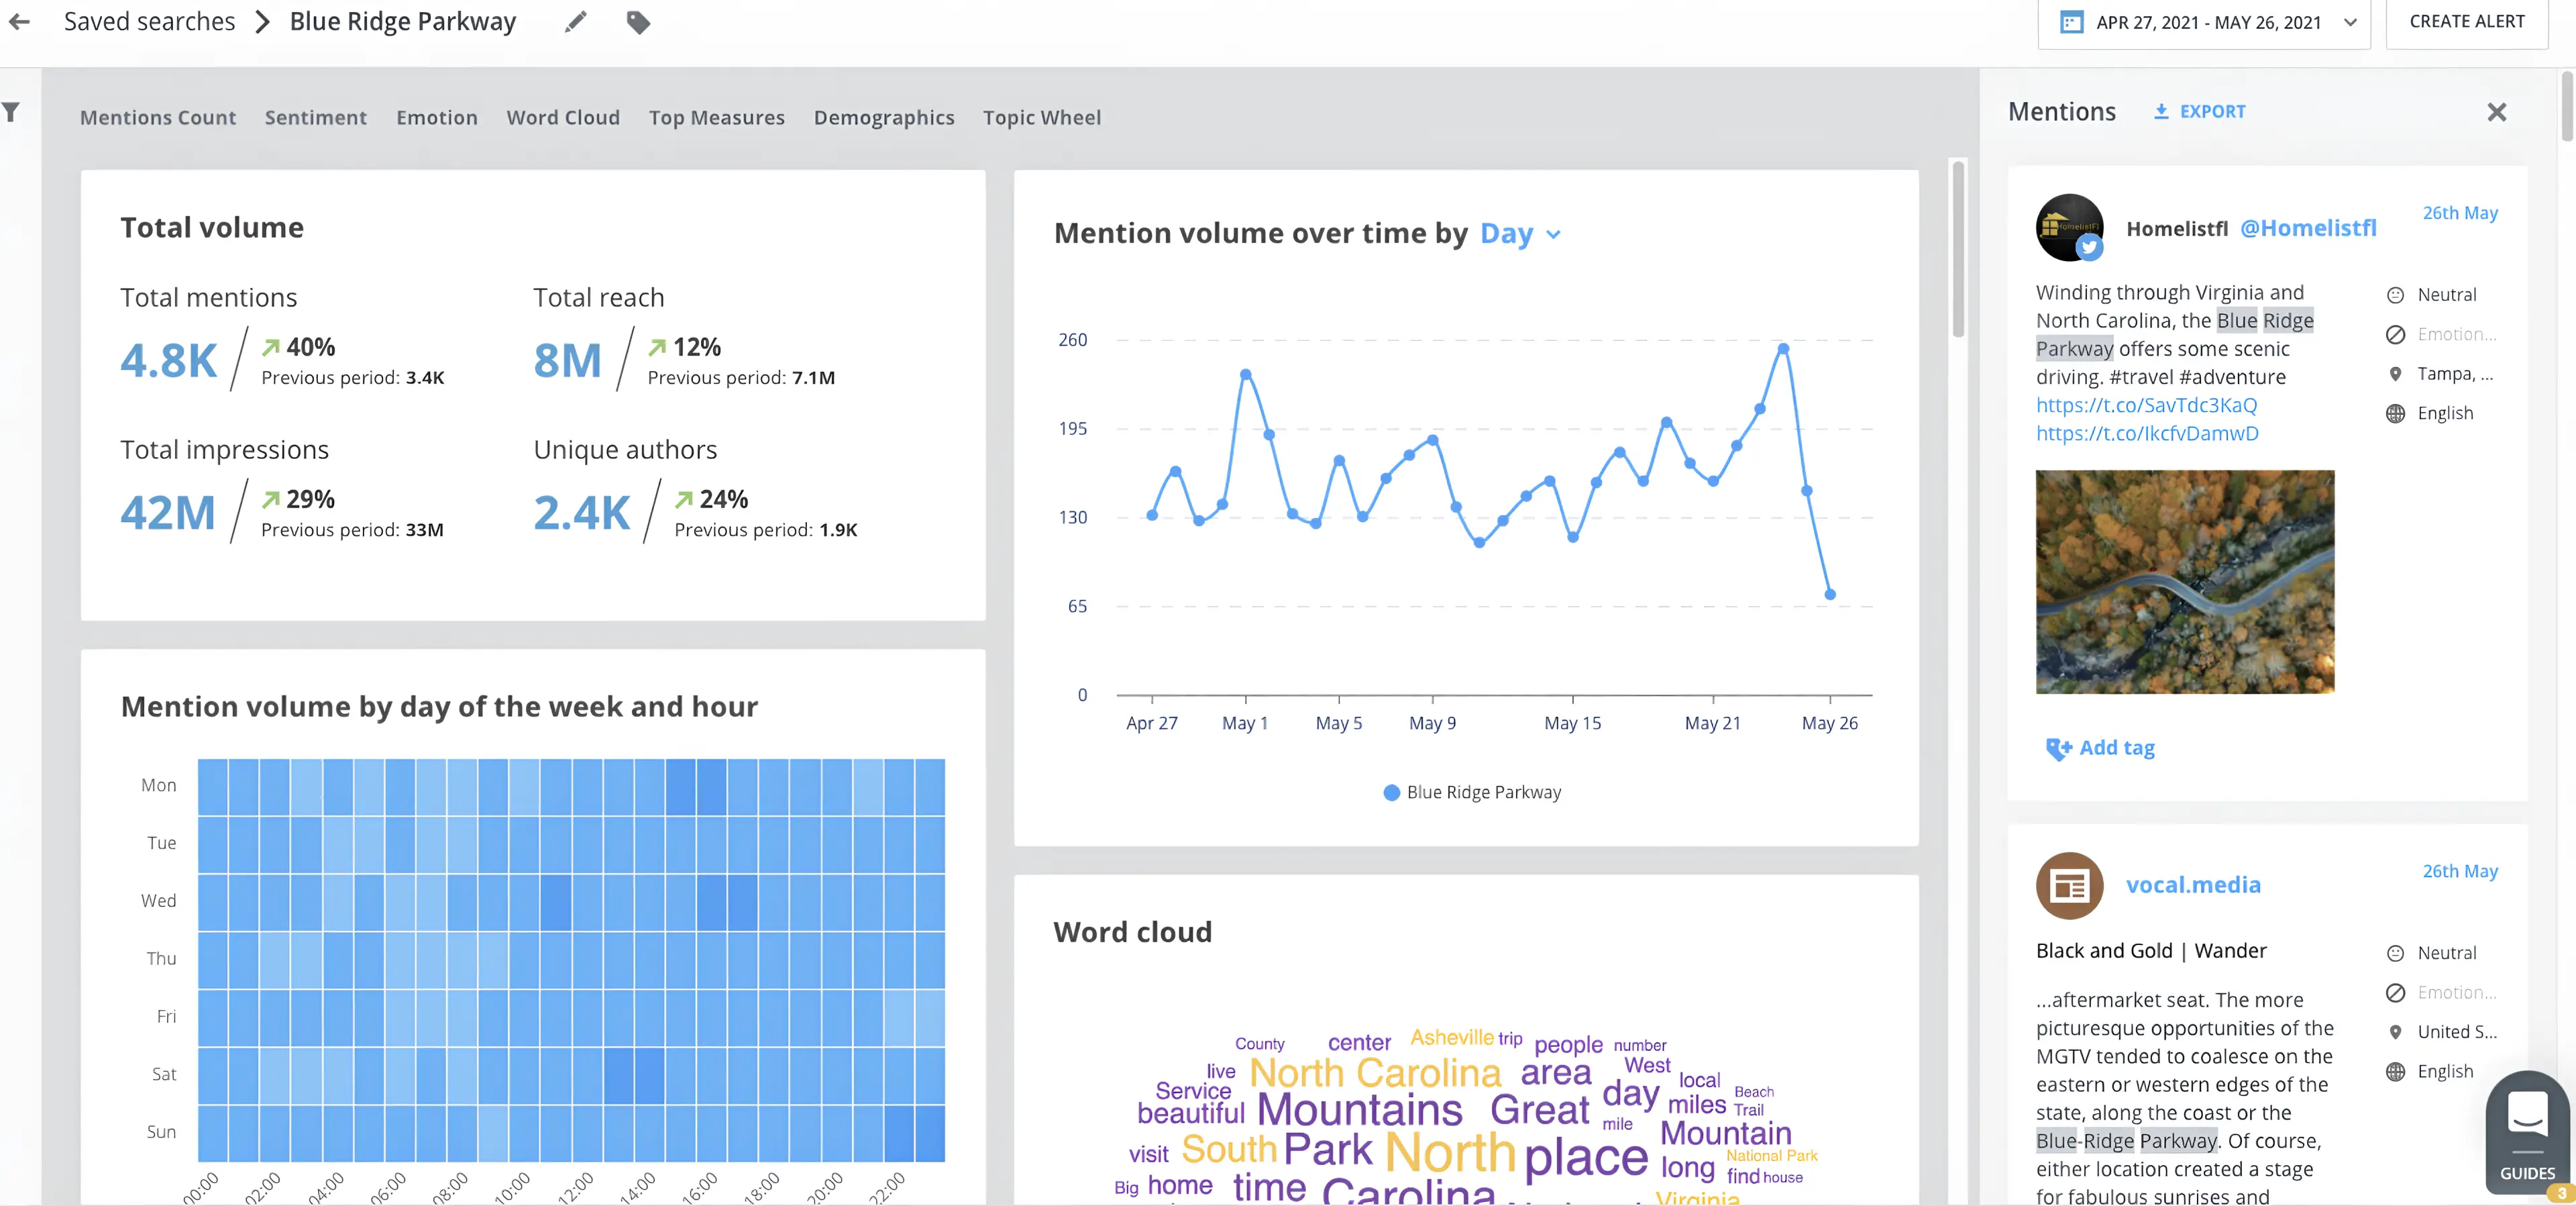This screenshot has width=2576, height=1206.
Task: Click the tag label icon next to pencil
Action: tap(639, 21)
